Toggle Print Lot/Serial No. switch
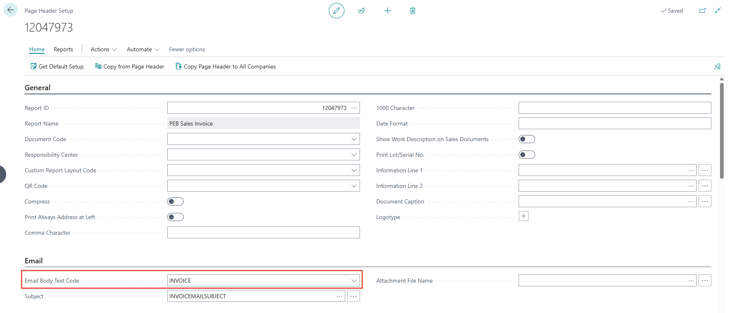 (x=527, y=155)
